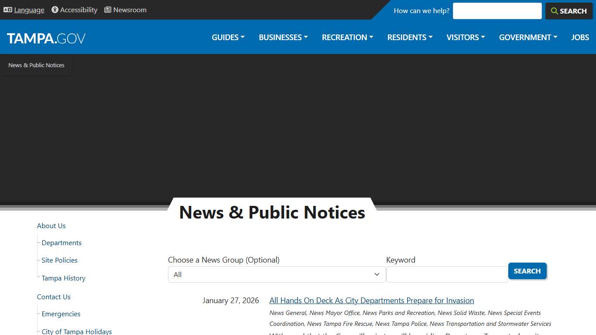
Task: Expand the BUSINESSES navigation dropdown
Action: click(283, 38)
